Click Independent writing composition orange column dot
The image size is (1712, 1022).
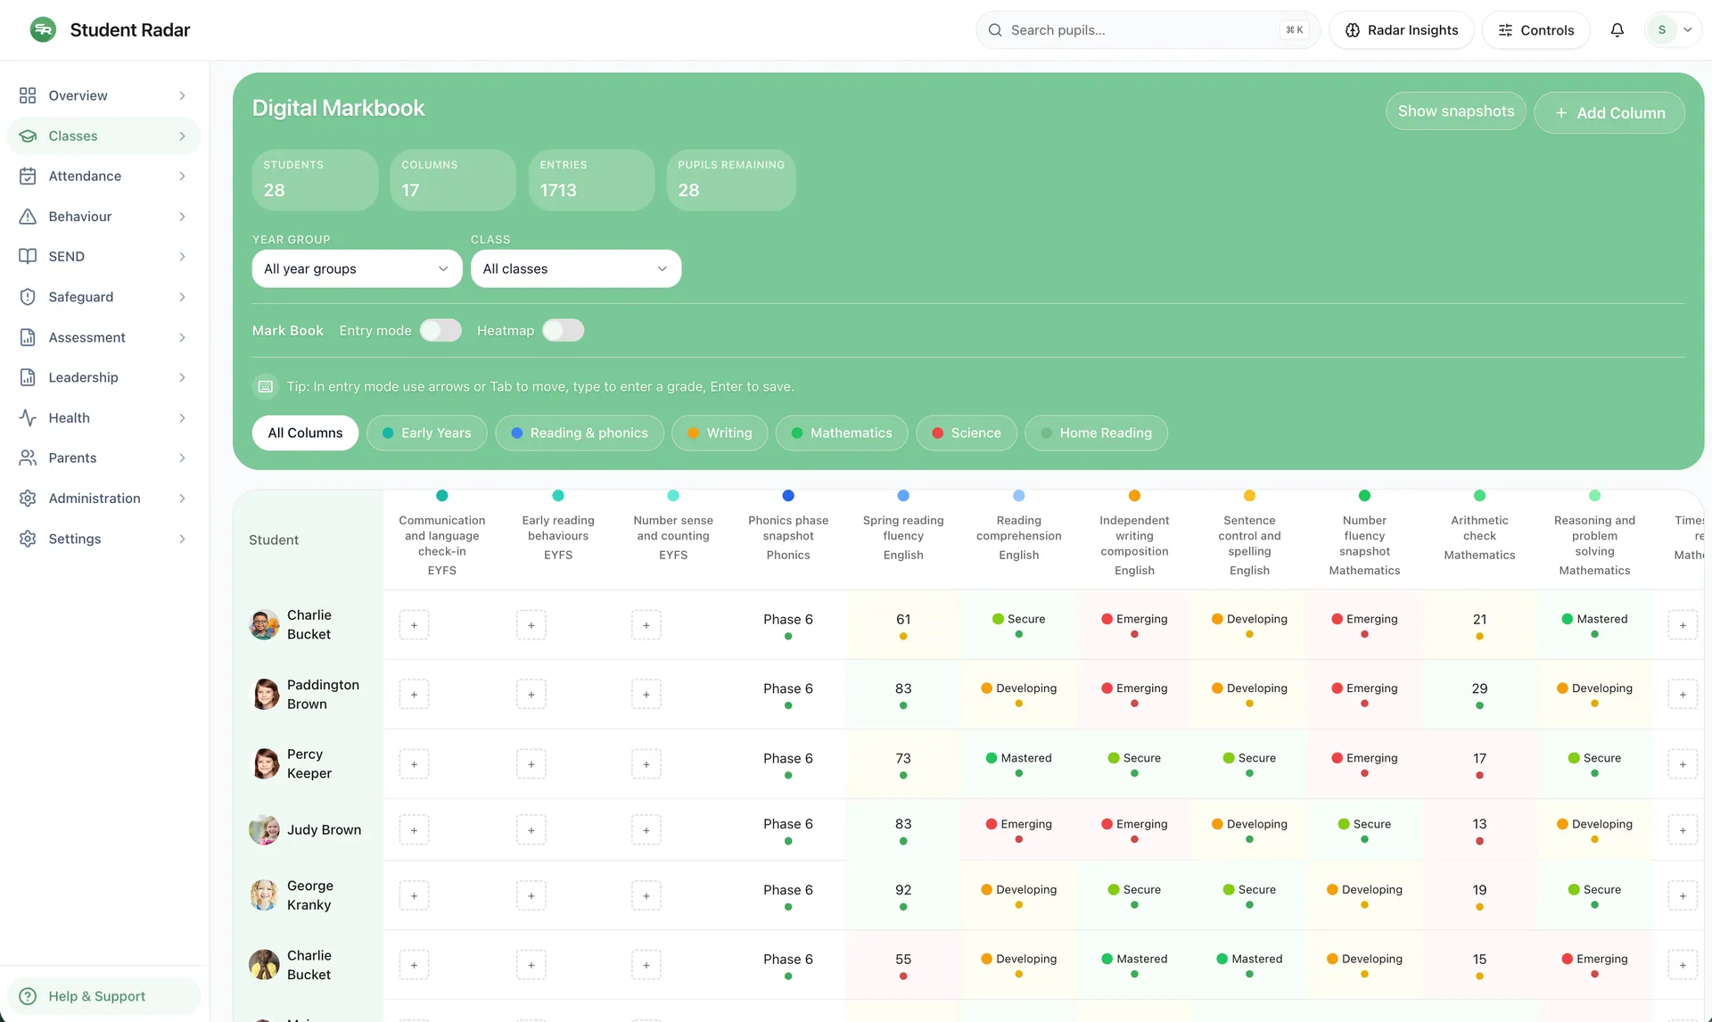tap(1134, 496)
